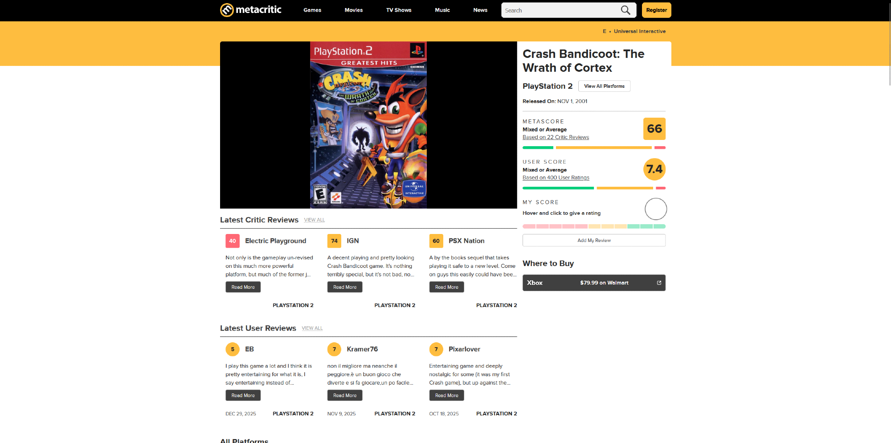Expand Kramer76 review with Read More
The width and height of the screenshot is (891, 443).
344,396
